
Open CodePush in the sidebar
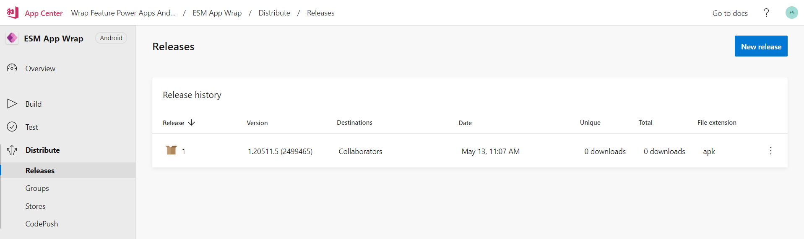(42, 224)
